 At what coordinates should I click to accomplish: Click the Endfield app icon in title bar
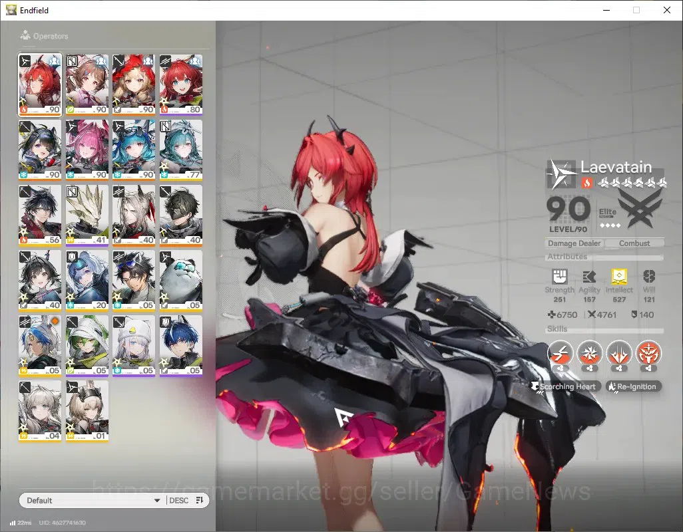(11, 9)
